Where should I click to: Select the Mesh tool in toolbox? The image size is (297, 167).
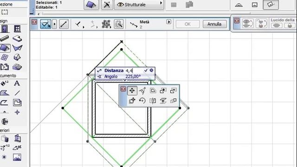pyautogui.click(x=17, y=67)
